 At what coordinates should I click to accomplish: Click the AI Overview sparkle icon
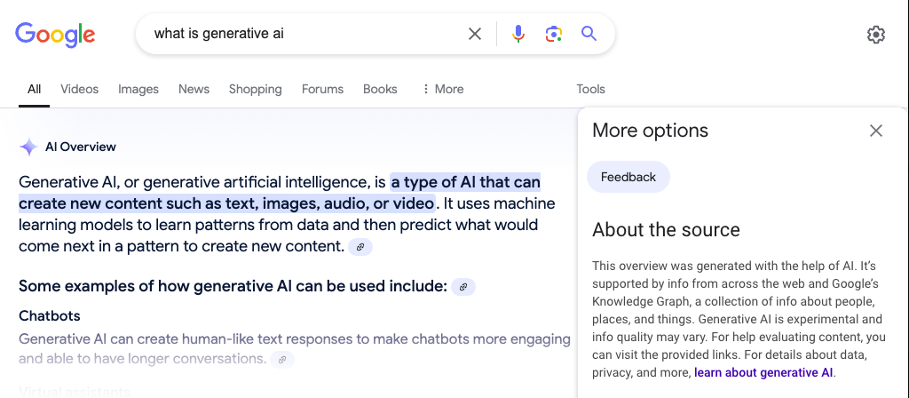(28, 147)
